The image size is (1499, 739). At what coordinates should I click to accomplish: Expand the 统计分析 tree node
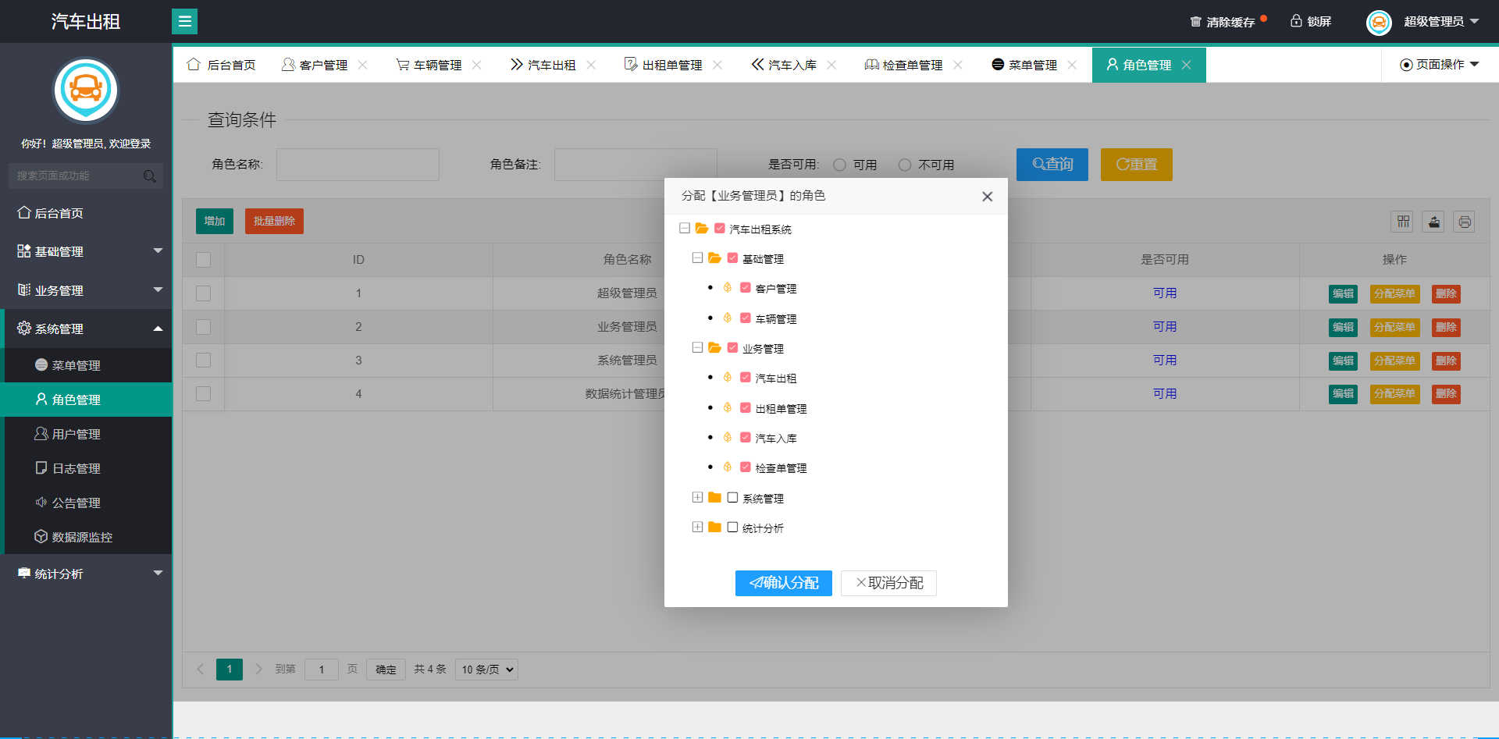(697, 528)
